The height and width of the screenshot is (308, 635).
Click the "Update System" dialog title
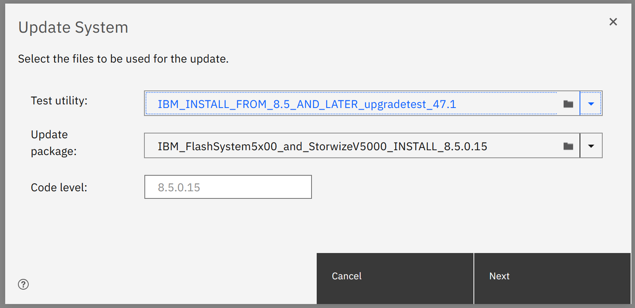pyautogui.click(x=73, y=27)
